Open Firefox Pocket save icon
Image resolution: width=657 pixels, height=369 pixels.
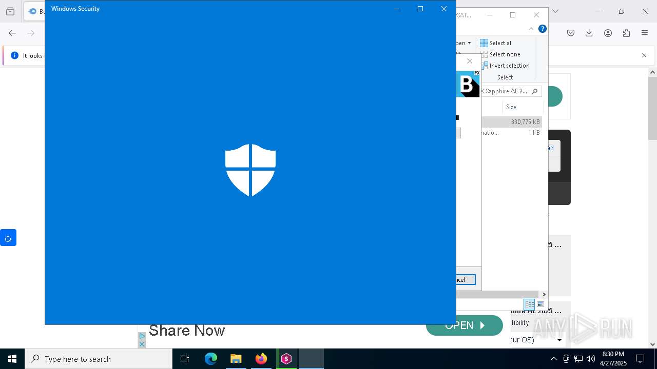coord(571,33)
